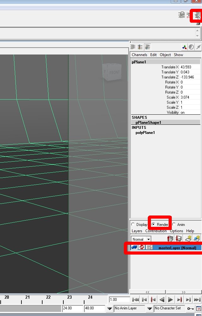Click the FRONT face of the view cube
This screenshot has width=202, height=316.
(x=114, y=72)
